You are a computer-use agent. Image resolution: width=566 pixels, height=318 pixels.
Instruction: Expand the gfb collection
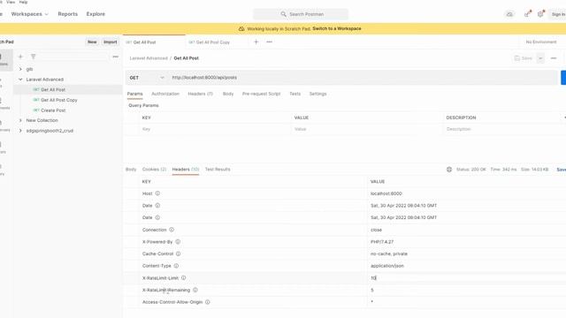pyautogui.click(x=20, y=69)
